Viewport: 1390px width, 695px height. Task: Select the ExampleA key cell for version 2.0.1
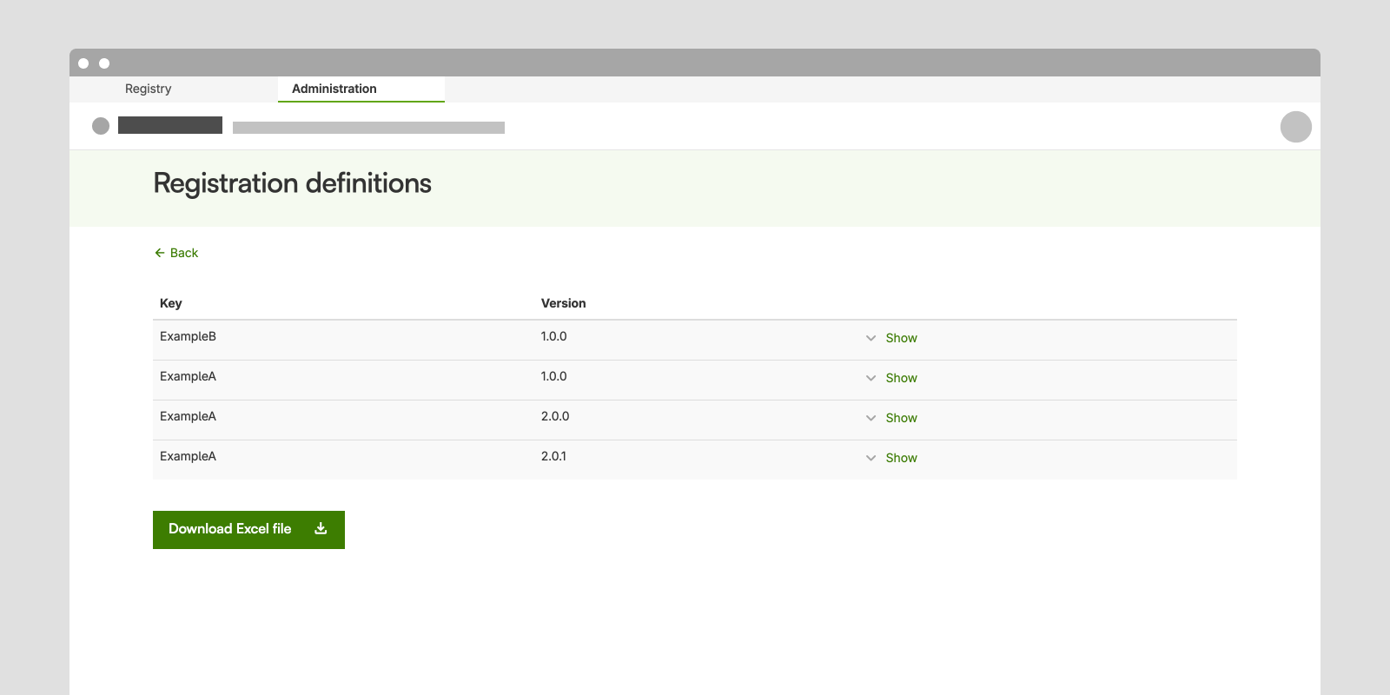coord(188,456)
